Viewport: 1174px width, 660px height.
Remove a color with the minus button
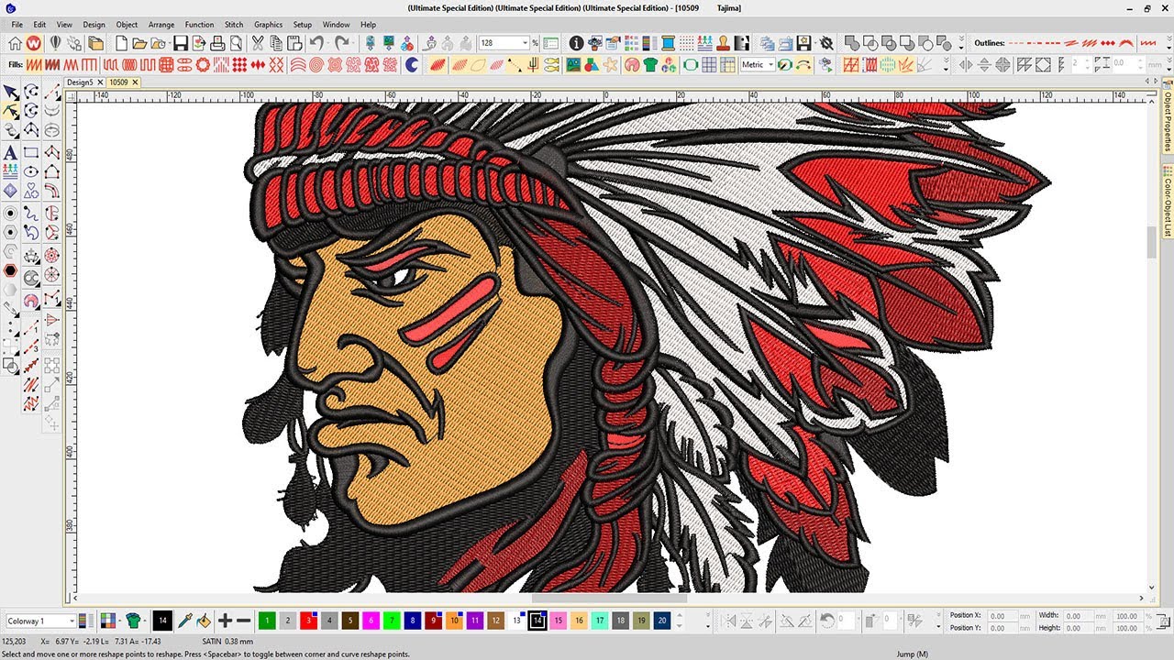[243, 621]
